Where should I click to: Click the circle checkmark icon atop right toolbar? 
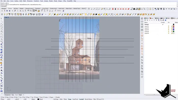[142, 19]
